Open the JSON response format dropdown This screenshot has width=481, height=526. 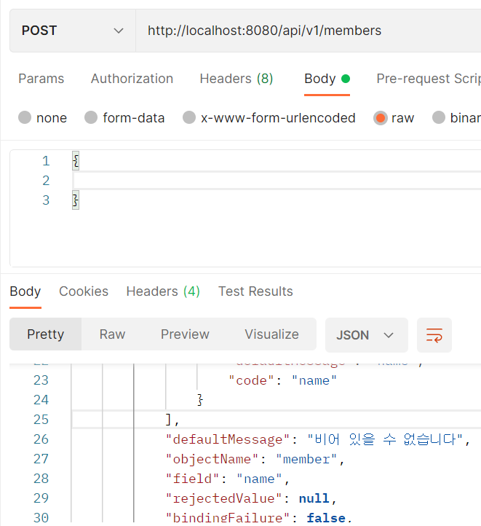(x=366, y=335)
